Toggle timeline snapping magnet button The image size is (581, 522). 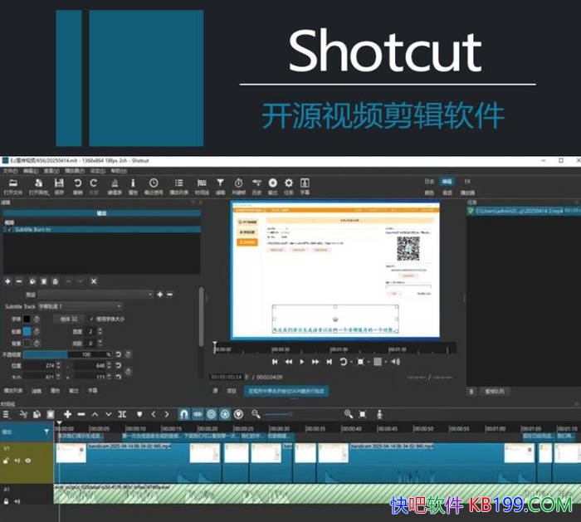click(183, 414)
